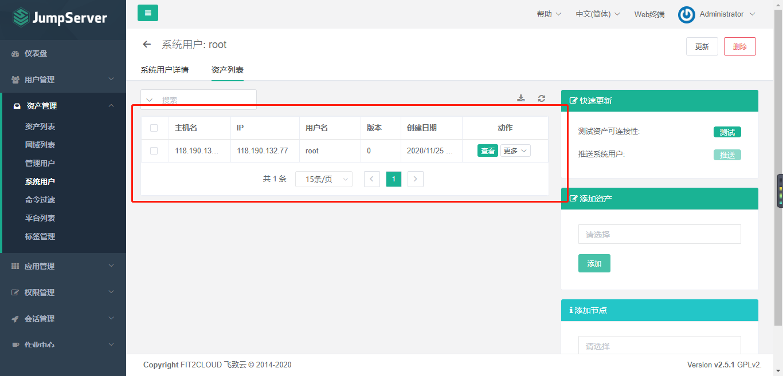Expand the 应用管理 sidebar section chevron
This screenshot has height=376, width=783.
(111, 266)
